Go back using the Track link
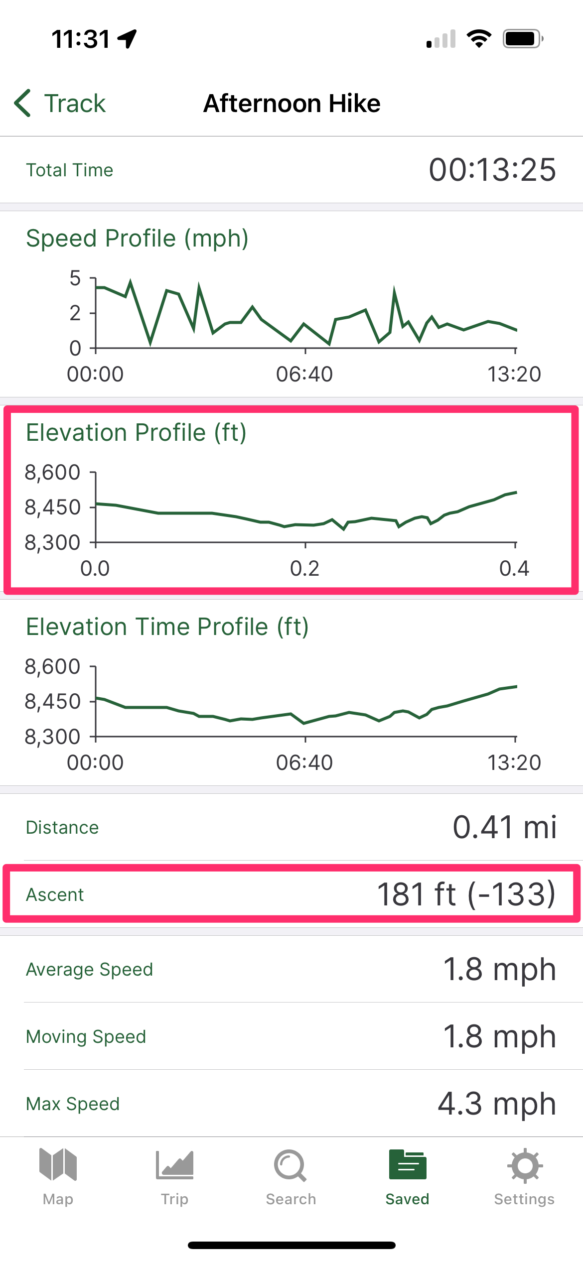Image resolution: width=583 pixels, height=1261 pixels. (75, 104)
